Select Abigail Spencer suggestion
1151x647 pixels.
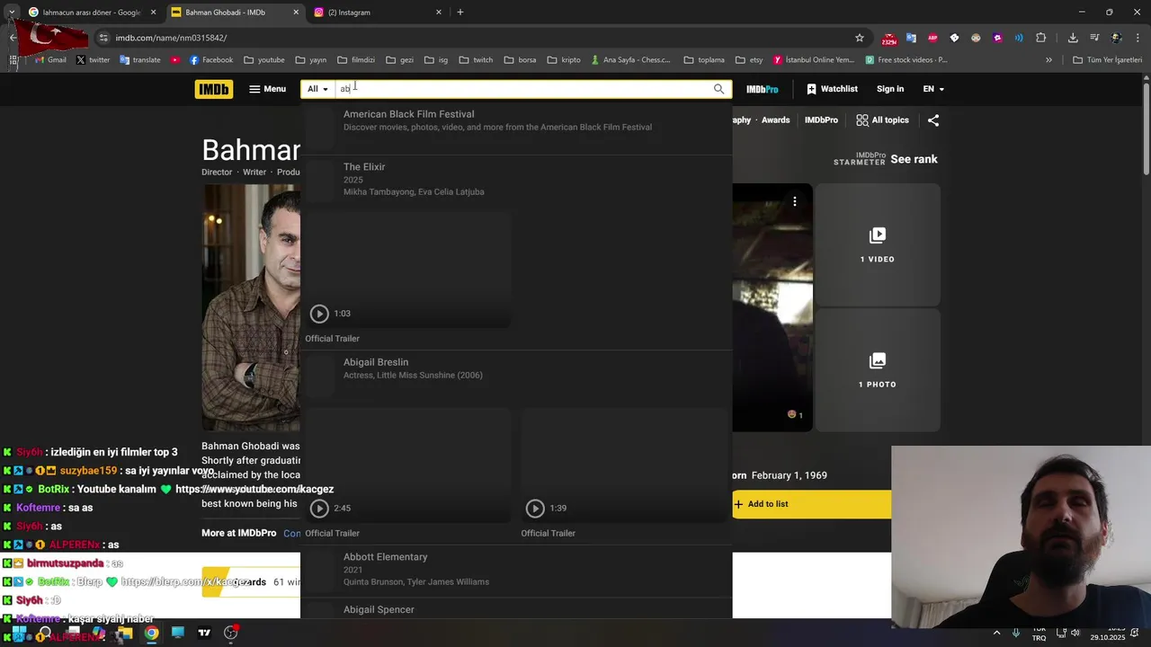516,609
